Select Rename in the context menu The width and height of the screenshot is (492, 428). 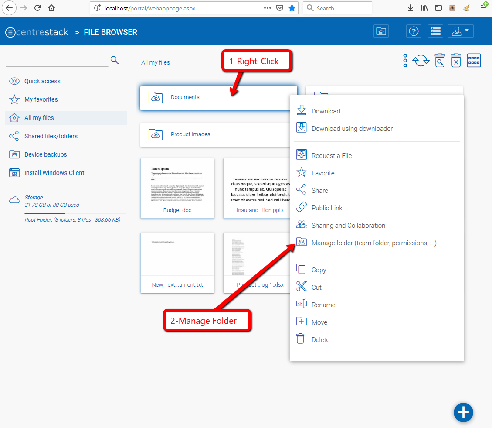click(323, 305)
